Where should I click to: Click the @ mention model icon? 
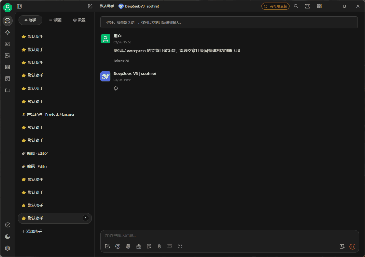(x=118, y=247)
